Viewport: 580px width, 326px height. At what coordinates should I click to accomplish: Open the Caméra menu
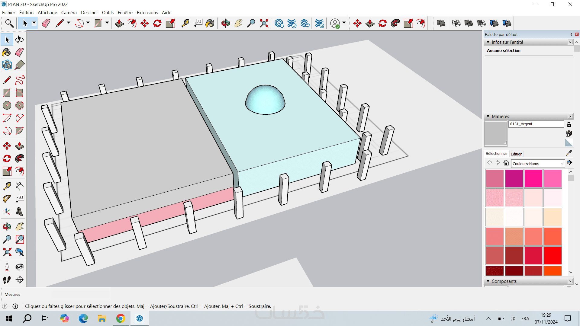tap(69, 13)
